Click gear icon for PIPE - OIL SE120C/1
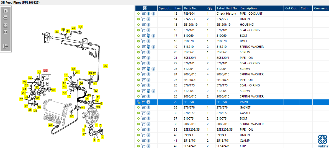This screenshot has width=329, height=148. [x=138, y=80]
